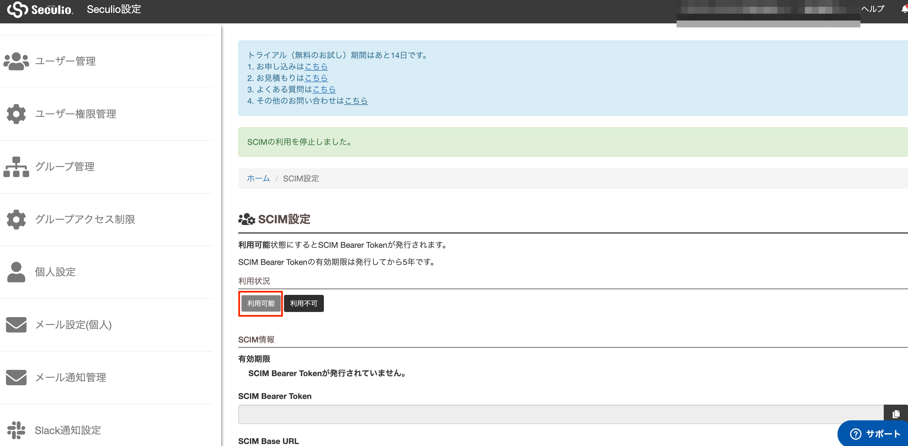The image size is (908, 446).
Task: Click the group access restriction gear icon
Action: 16,220
